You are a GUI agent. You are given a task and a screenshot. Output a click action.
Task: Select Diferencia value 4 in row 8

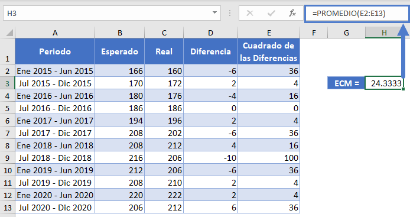tap(210, 145)
